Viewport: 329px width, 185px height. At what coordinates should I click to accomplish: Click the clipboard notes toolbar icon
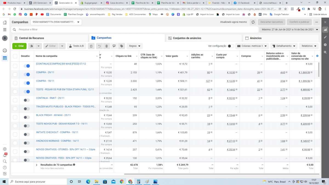91,46
